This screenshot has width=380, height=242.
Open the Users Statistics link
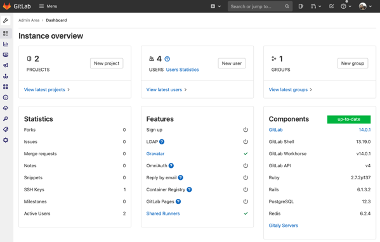[182, 70]
